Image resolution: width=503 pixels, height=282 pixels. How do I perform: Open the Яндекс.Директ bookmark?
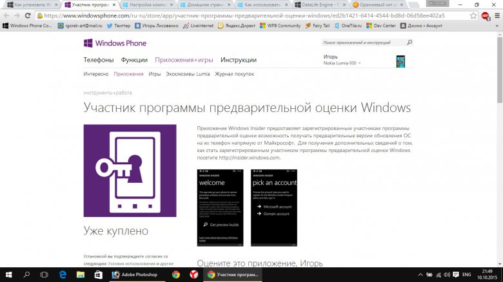click(237, 26)
